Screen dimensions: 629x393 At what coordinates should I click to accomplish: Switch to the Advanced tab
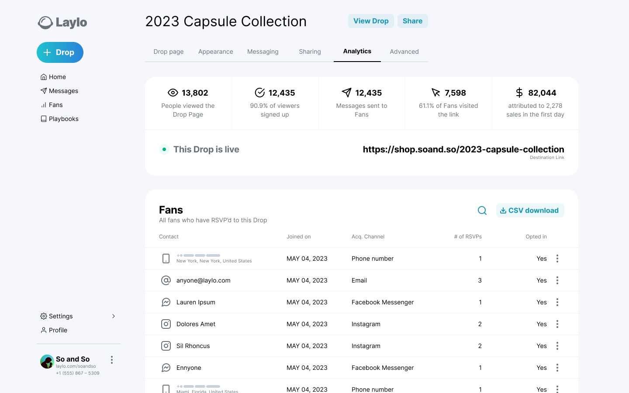point(404,52)
